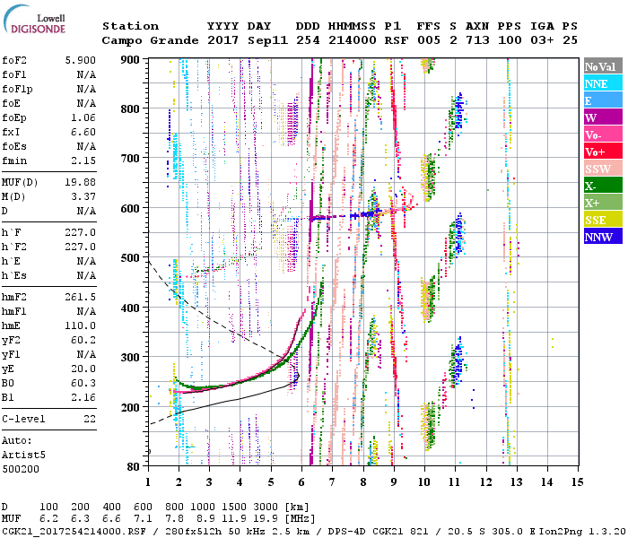Choose the X- dark green legend entry

[x=601, y=187]
